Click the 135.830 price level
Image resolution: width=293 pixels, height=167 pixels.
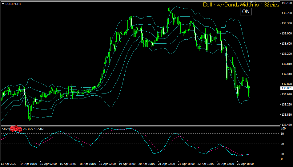287,115
